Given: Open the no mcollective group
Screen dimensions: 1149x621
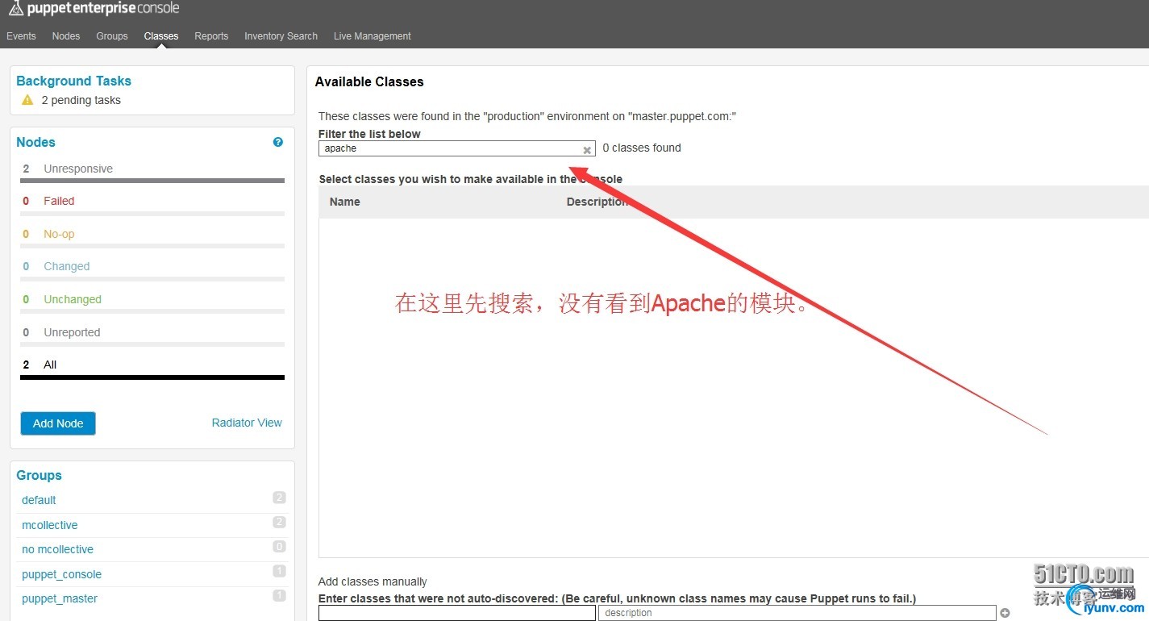Looking at the screenshot, I should pos(57,549).
